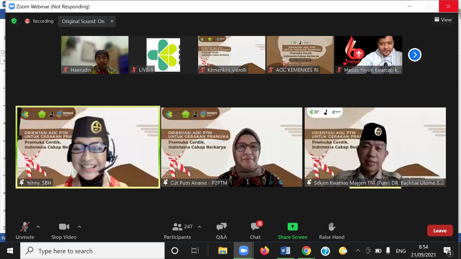Show next page of video thumbnails
Viewport: 461px width, 259px height.
click(x=415, y=55)
